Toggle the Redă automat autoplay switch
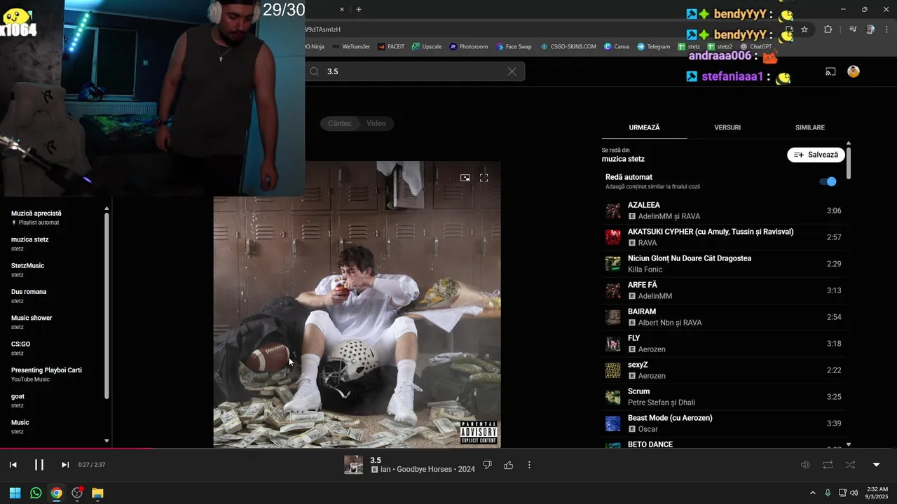 [x=828, y=181]
